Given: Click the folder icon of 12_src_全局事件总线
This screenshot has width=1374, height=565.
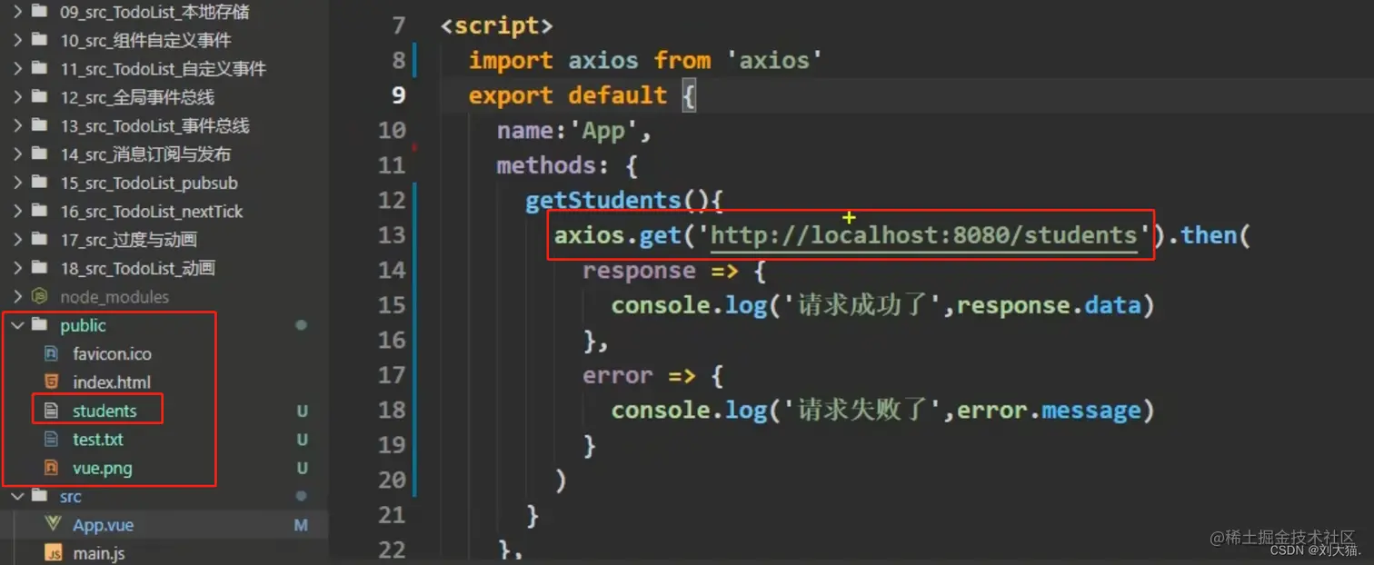Looking at the screenshot, I should [x=39, y=97].
